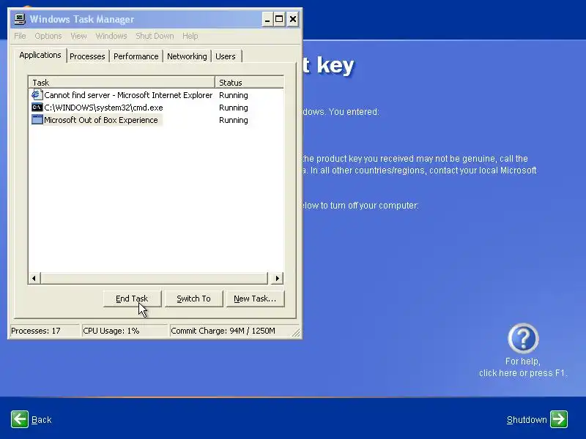
Task: Click the horizontal scrollbar track in task list
Action: click(x=154, y=278)
